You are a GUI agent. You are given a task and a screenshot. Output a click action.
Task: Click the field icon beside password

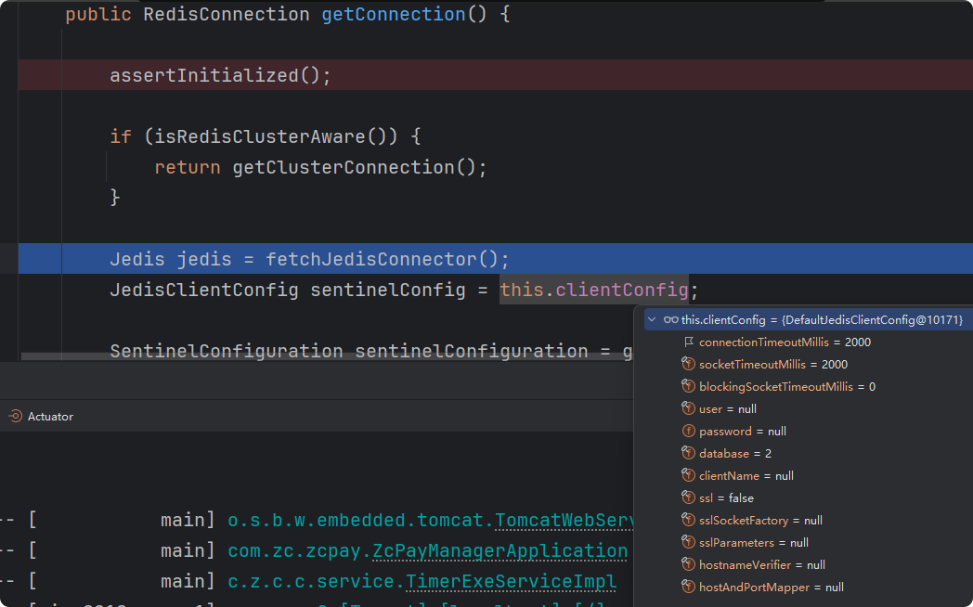(x=688, y=431)
